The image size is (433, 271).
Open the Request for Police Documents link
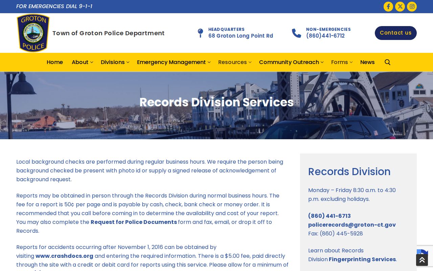(134, 222)
